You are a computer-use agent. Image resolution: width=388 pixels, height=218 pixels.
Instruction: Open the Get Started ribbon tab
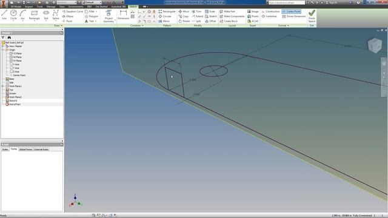coord(101,7)
